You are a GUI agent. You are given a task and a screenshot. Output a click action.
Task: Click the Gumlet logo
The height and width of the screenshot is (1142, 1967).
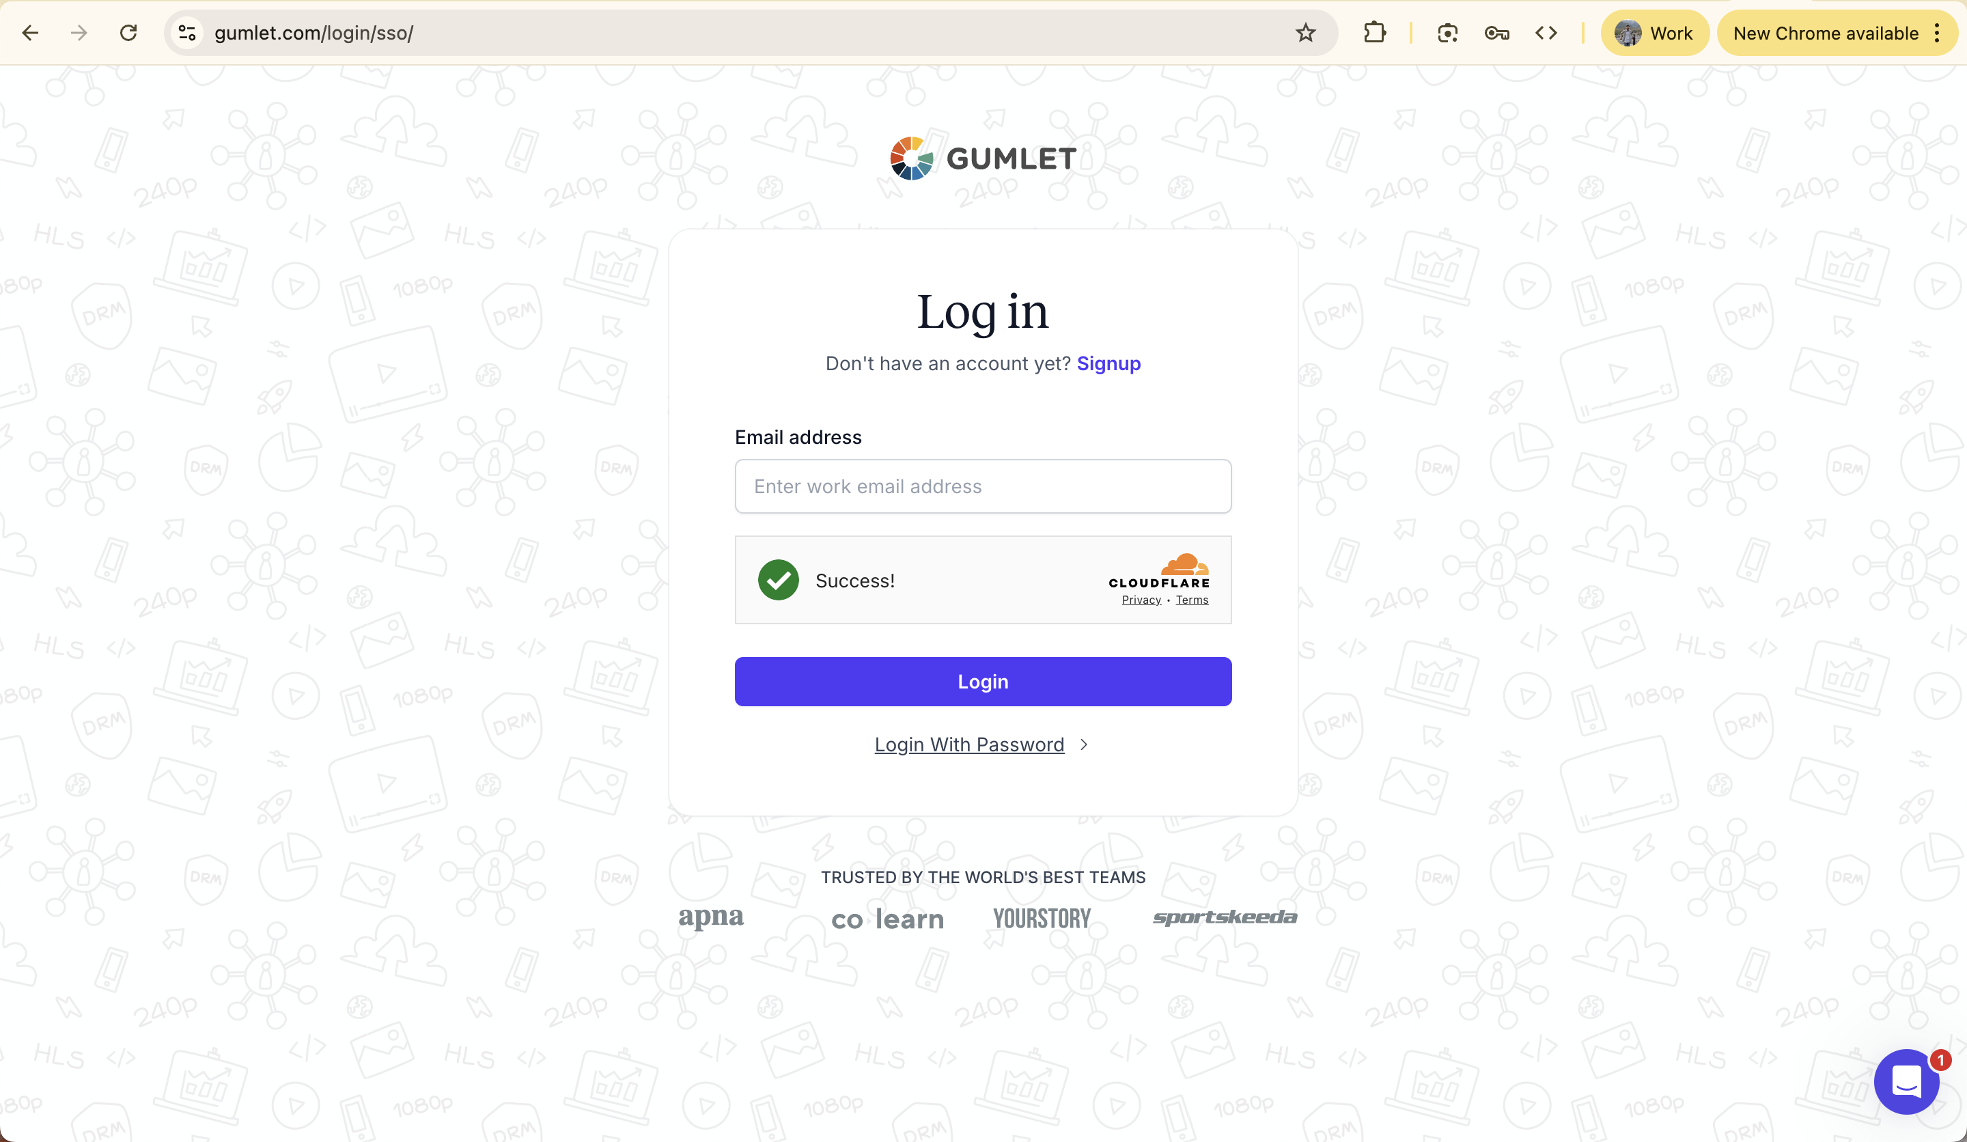(983, 158)
